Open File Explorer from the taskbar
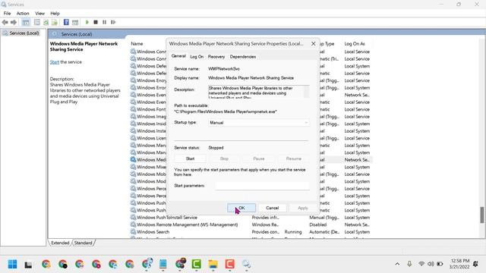Screen dimensions: 486x273 (213, 265)
